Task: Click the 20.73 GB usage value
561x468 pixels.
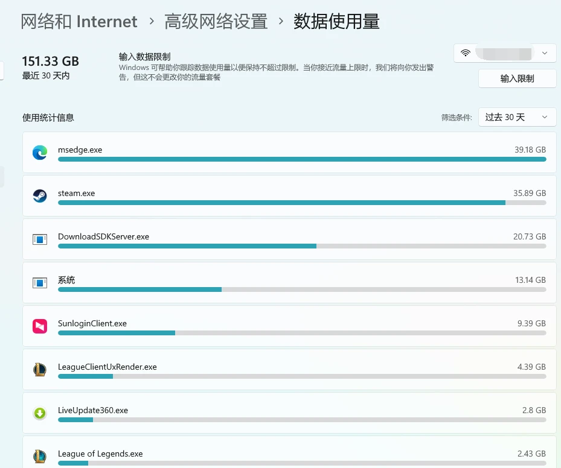Action: pos(530,236)
